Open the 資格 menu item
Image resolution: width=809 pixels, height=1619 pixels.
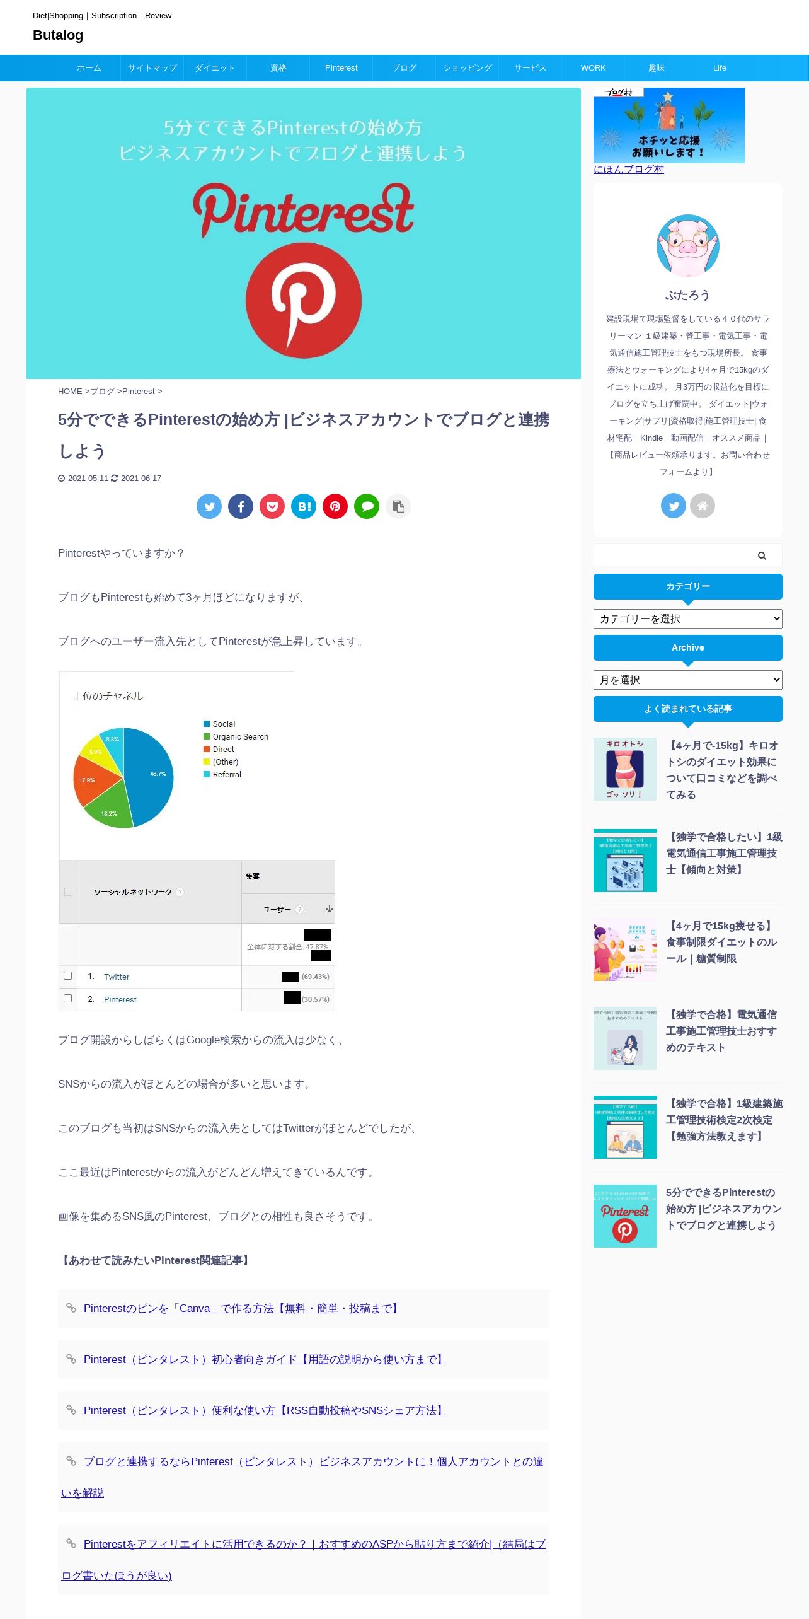point(278,68)
